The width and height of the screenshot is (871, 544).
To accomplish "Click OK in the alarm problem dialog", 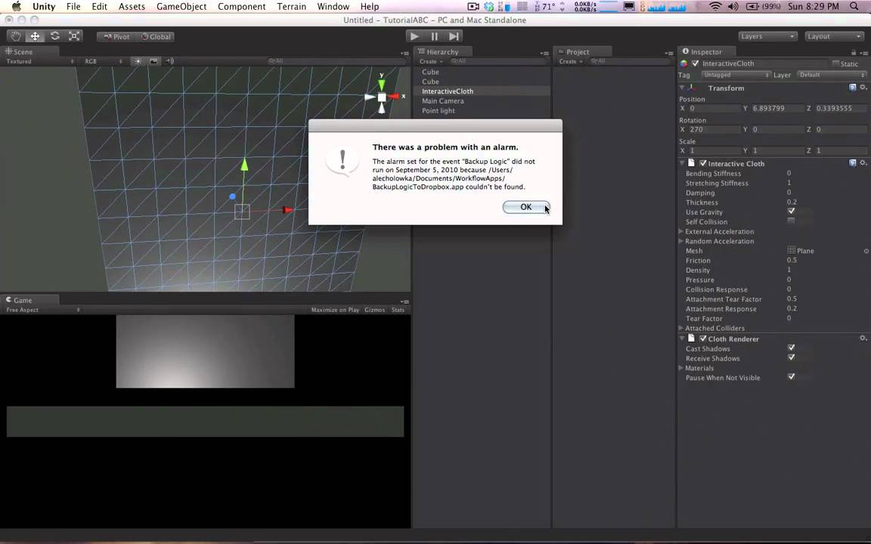I will click(526, 207).
